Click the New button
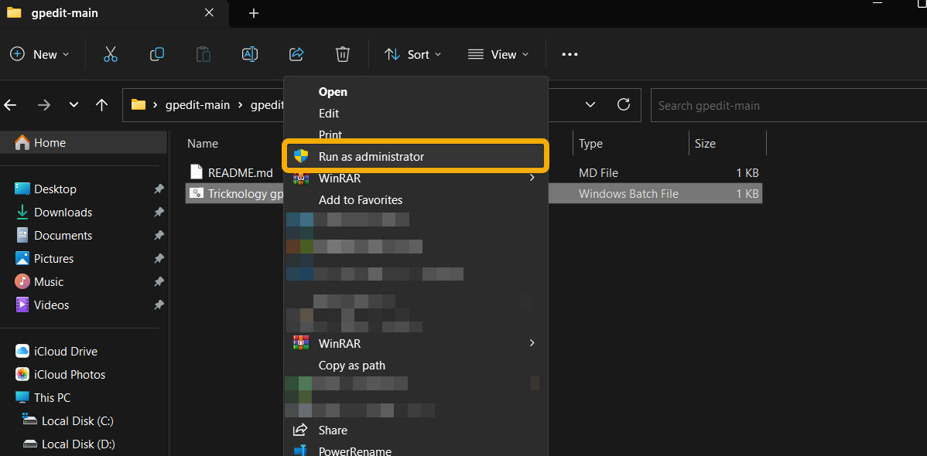Screen dimensions: 927x456 (40, 54)
